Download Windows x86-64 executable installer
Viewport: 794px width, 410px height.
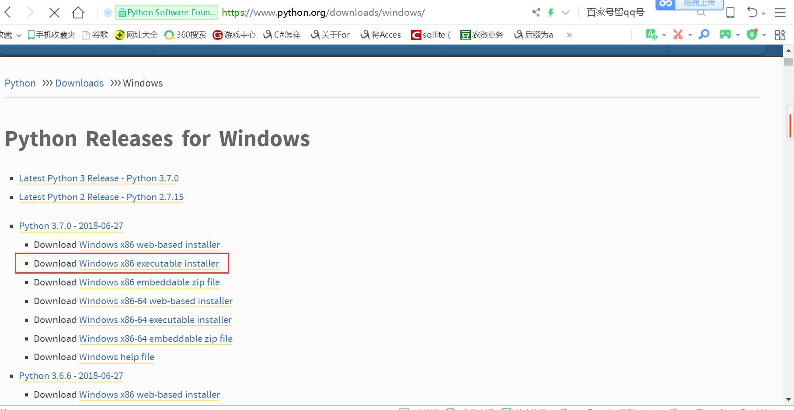tap(155, 320)
